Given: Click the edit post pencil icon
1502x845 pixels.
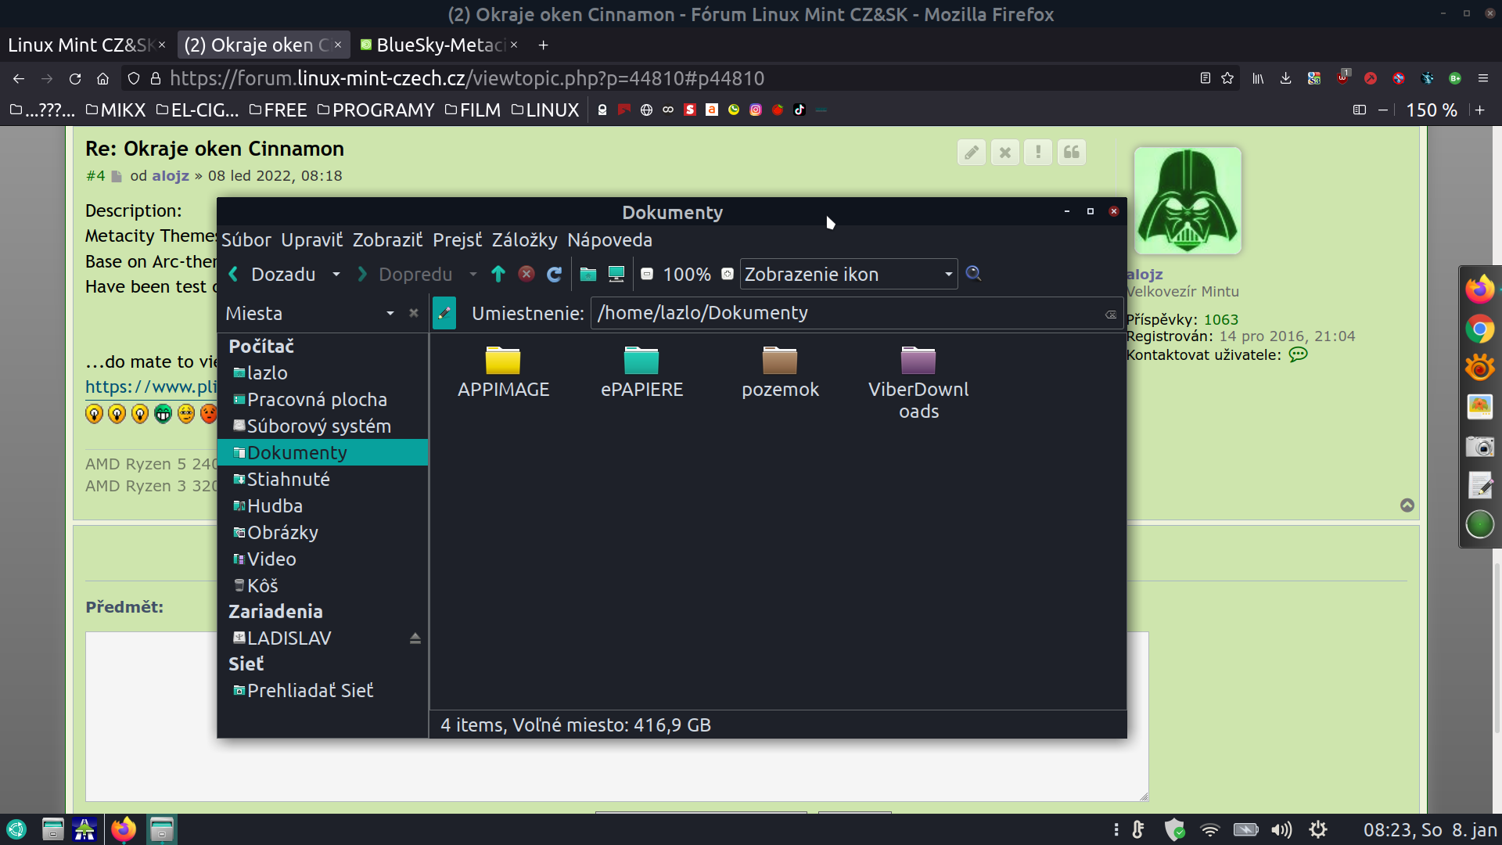Looking at the screenshot, I should [971, 153].
